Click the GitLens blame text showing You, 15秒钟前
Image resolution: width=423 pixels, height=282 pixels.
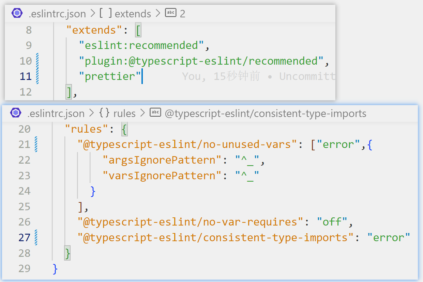222,76
